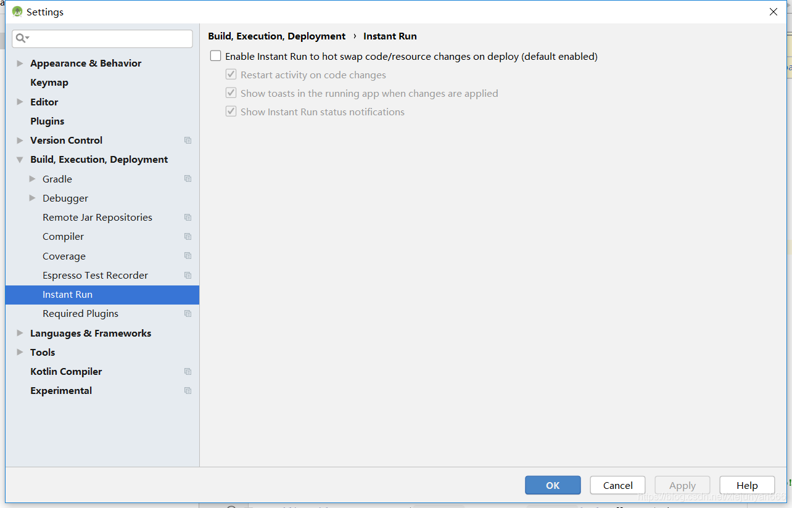The height and width of the screenshot is (508, 792).
Task: Select Required Plugins item
Action: [x=80, y=314]
